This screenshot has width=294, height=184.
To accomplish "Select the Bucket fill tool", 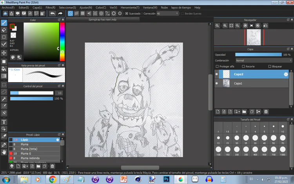I will [x=4, y=69].
